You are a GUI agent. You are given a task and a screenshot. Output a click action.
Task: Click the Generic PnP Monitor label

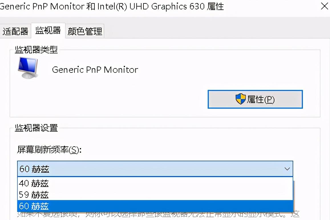coord(95,70)
